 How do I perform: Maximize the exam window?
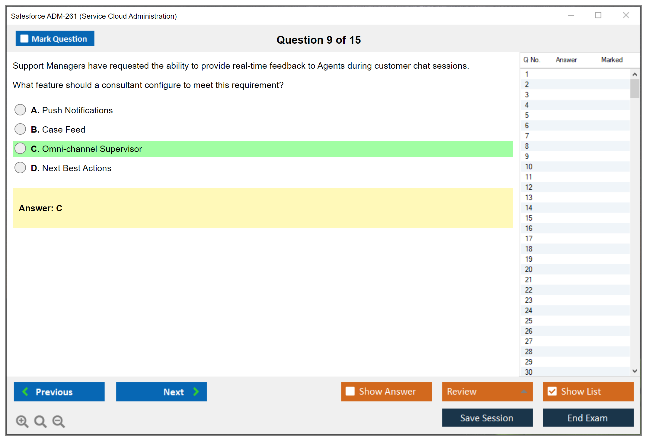point(598,15)
